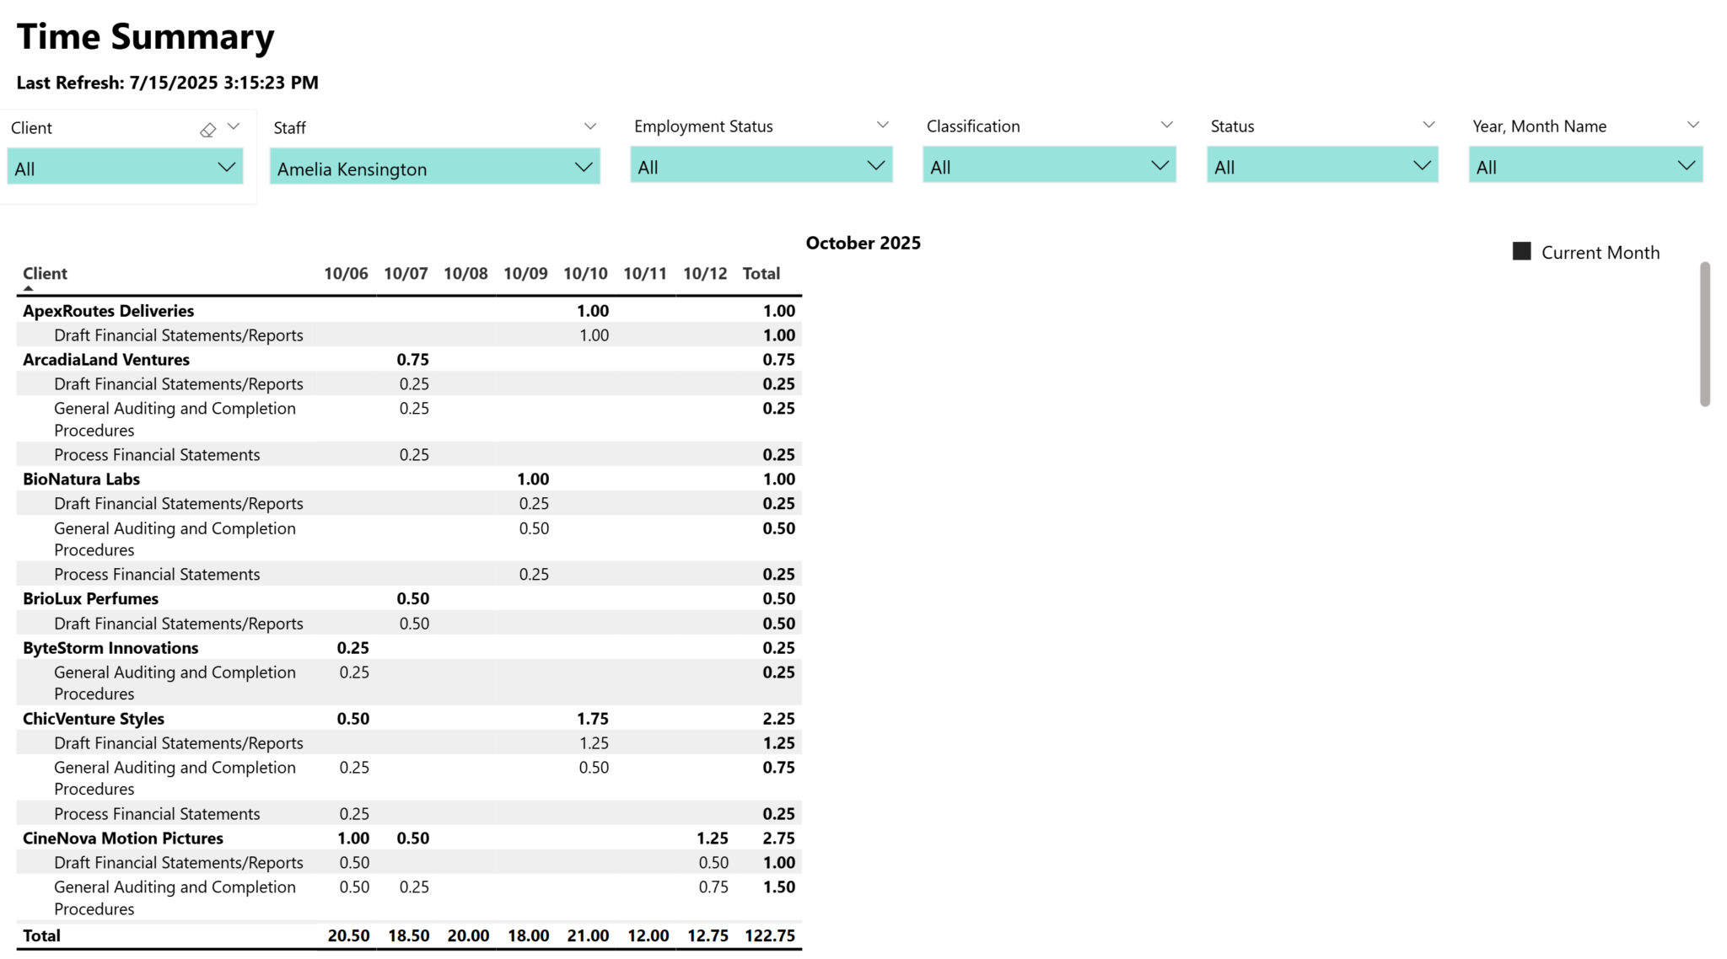Select the ChicVenture Styles row
Screen dimensions: 1727x959
click(x=409, y=719)
